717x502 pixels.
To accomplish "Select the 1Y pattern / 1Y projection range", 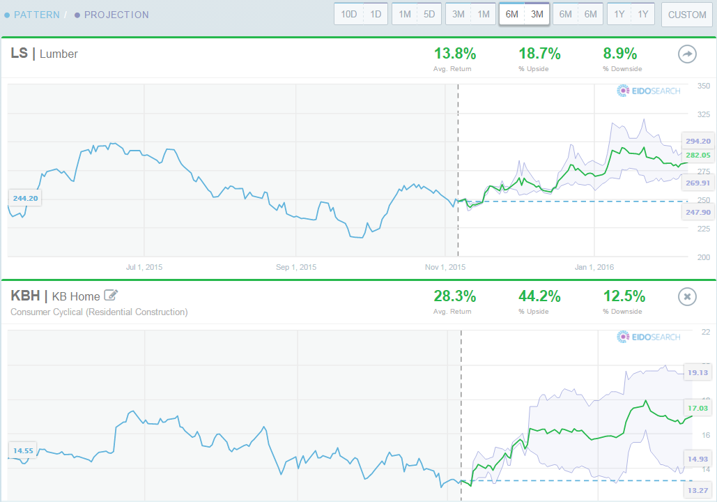I will pos(631,14).
